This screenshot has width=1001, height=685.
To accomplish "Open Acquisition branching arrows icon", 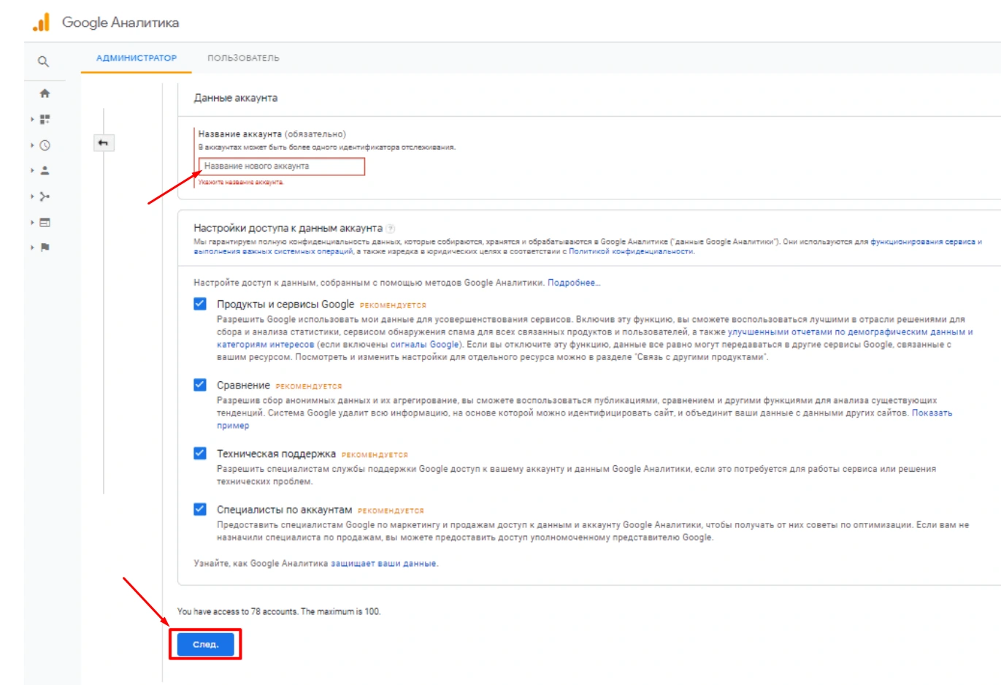I will coord(45,196).
